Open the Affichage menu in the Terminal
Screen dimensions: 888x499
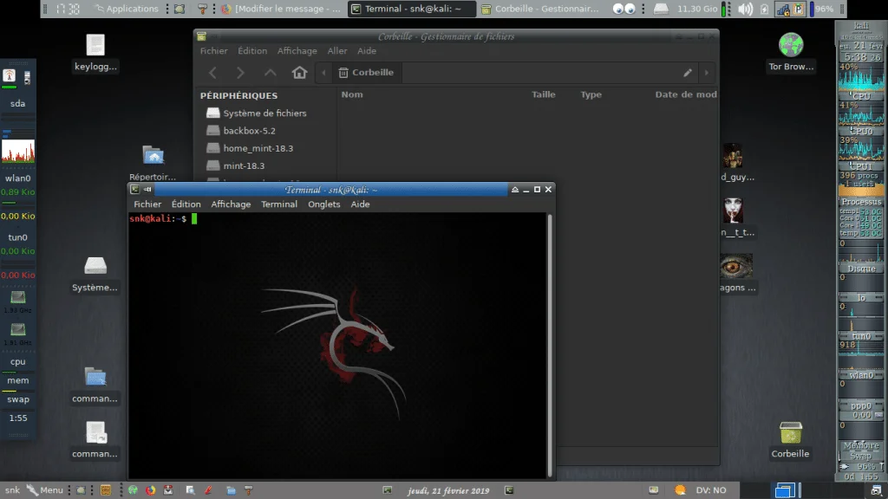[x=231, y=204]
